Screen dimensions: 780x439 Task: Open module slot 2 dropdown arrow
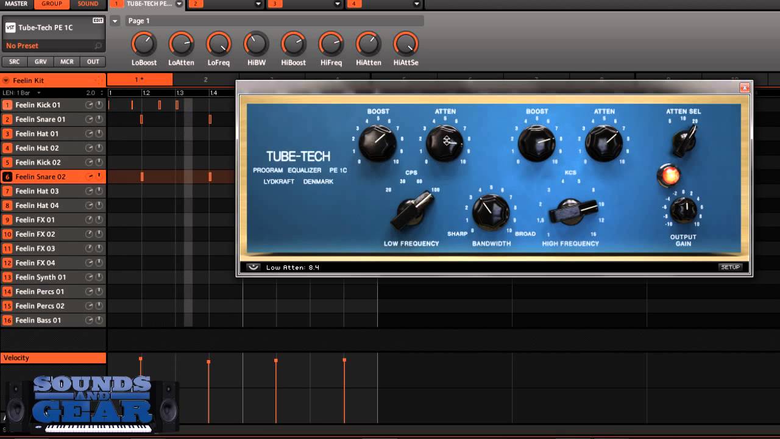click(x=258, y=4)
